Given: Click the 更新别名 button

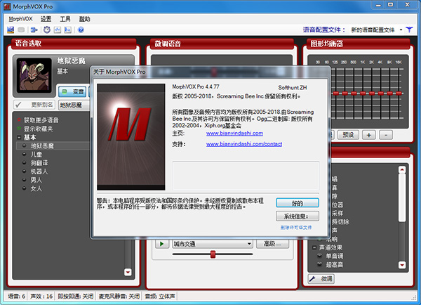Looking at the screenshot, I should point(34,105).
